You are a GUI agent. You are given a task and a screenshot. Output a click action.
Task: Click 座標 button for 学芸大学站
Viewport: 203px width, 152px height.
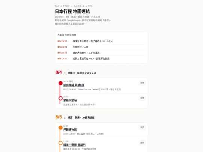(142, 98)
